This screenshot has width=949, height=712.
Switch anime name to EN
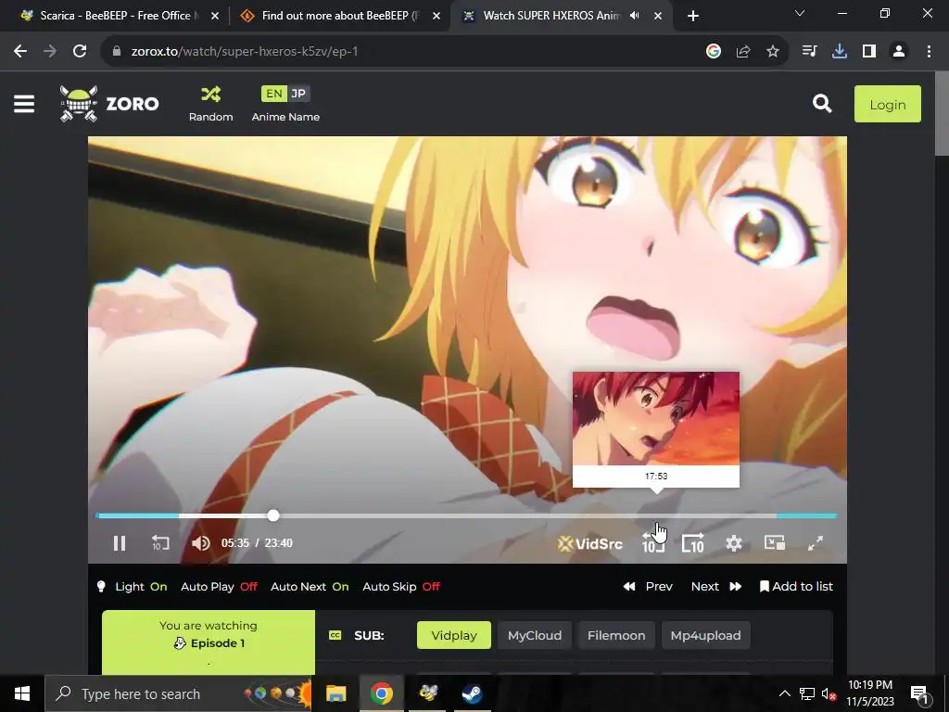coord(273,94)
